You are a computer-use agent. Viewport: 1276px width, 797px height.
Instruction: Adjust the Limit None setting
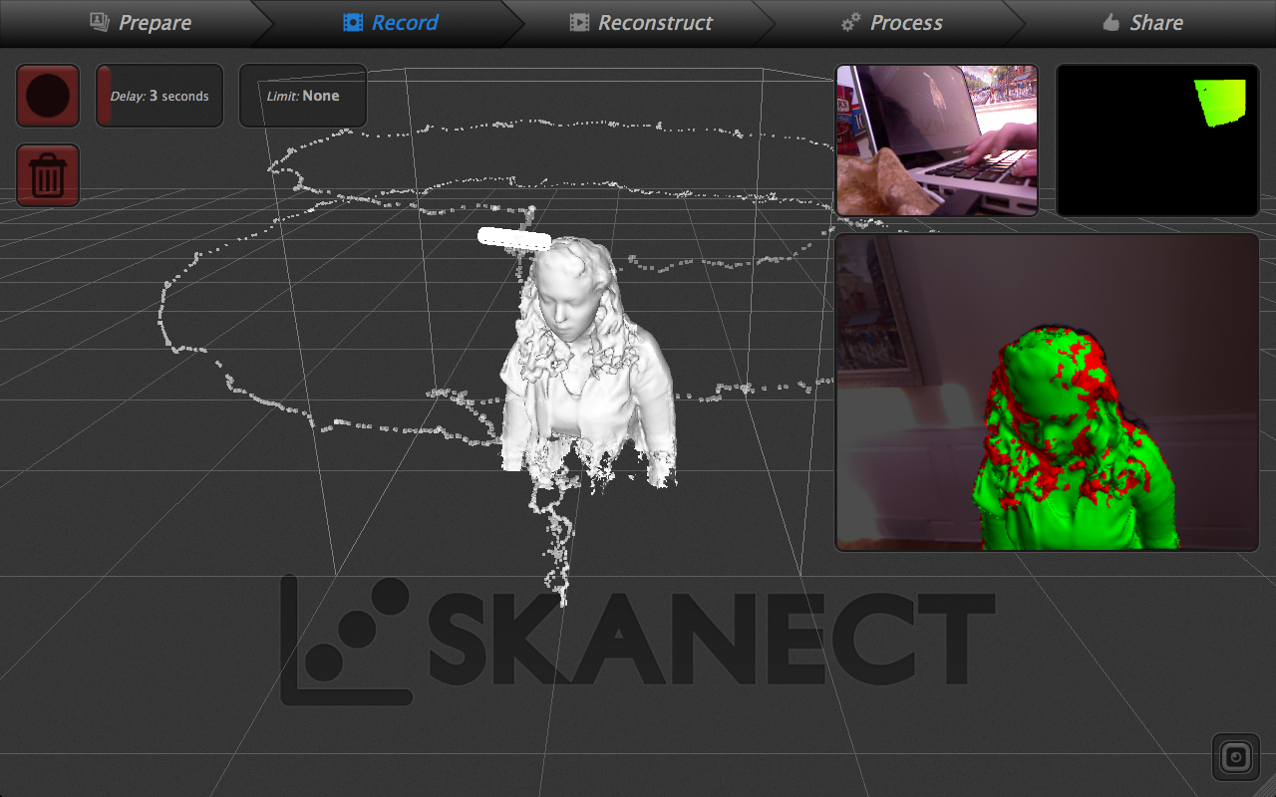tap(303, 96)
